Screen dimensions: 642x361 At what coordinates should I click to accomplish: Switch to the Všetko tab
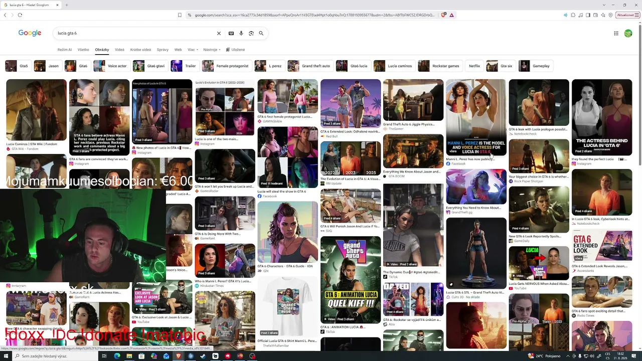click(83, 50)
